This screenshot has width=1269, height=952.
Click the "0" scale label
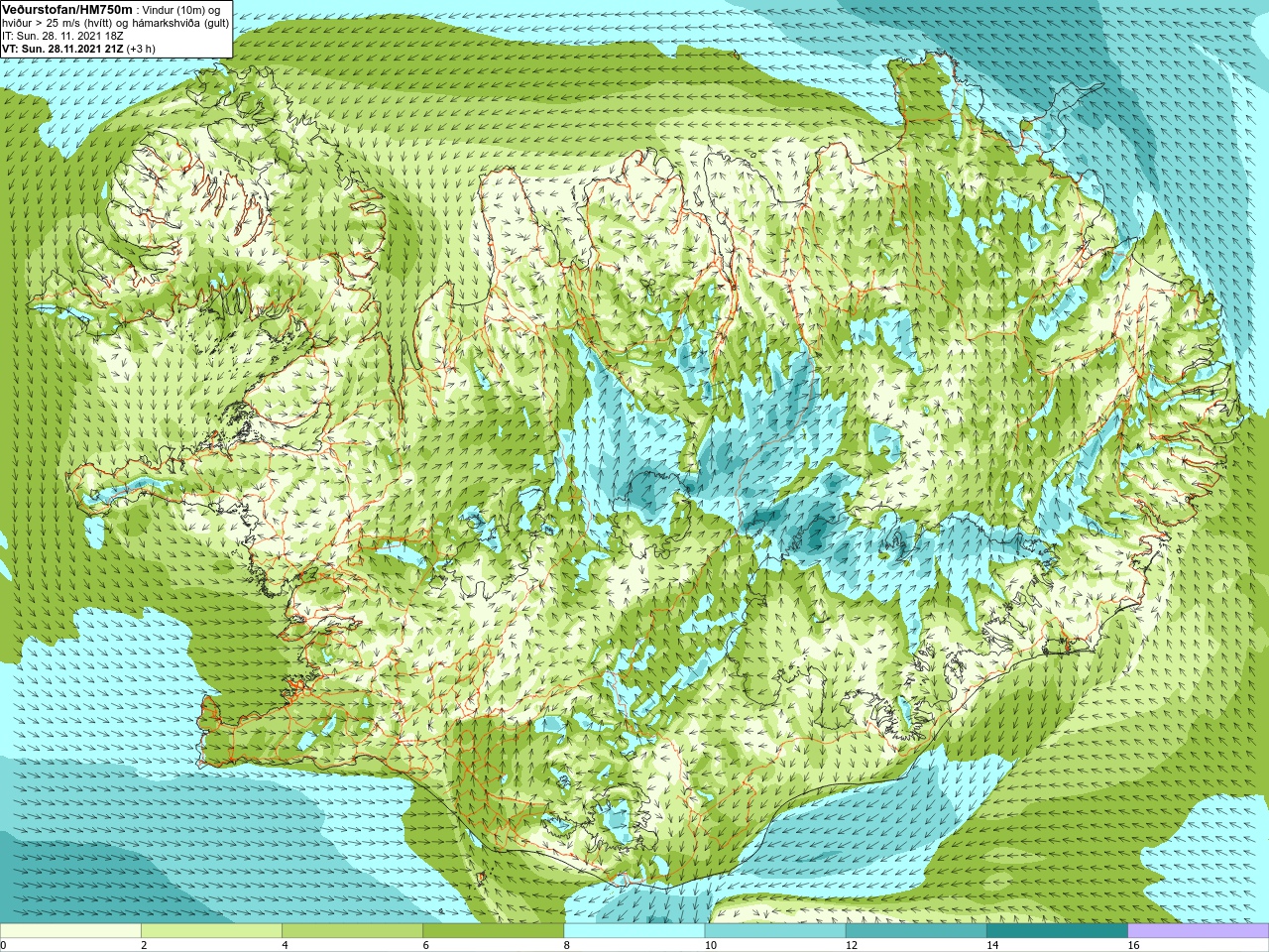point(3,945)
